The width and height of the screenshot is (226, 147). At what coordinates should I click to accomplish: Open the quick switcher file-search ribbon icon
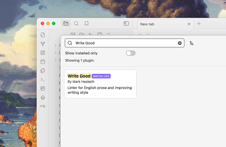tap(43, 35)
